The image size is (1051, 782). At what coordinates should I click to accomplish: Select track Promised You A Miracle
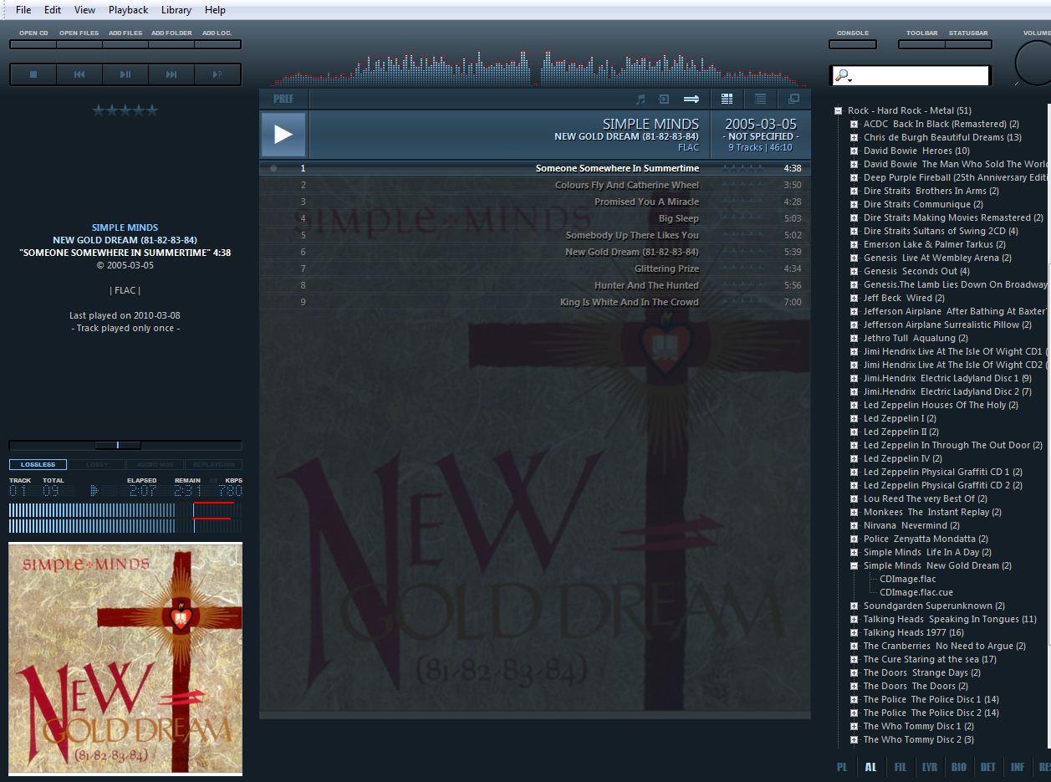tap(535, 202)
